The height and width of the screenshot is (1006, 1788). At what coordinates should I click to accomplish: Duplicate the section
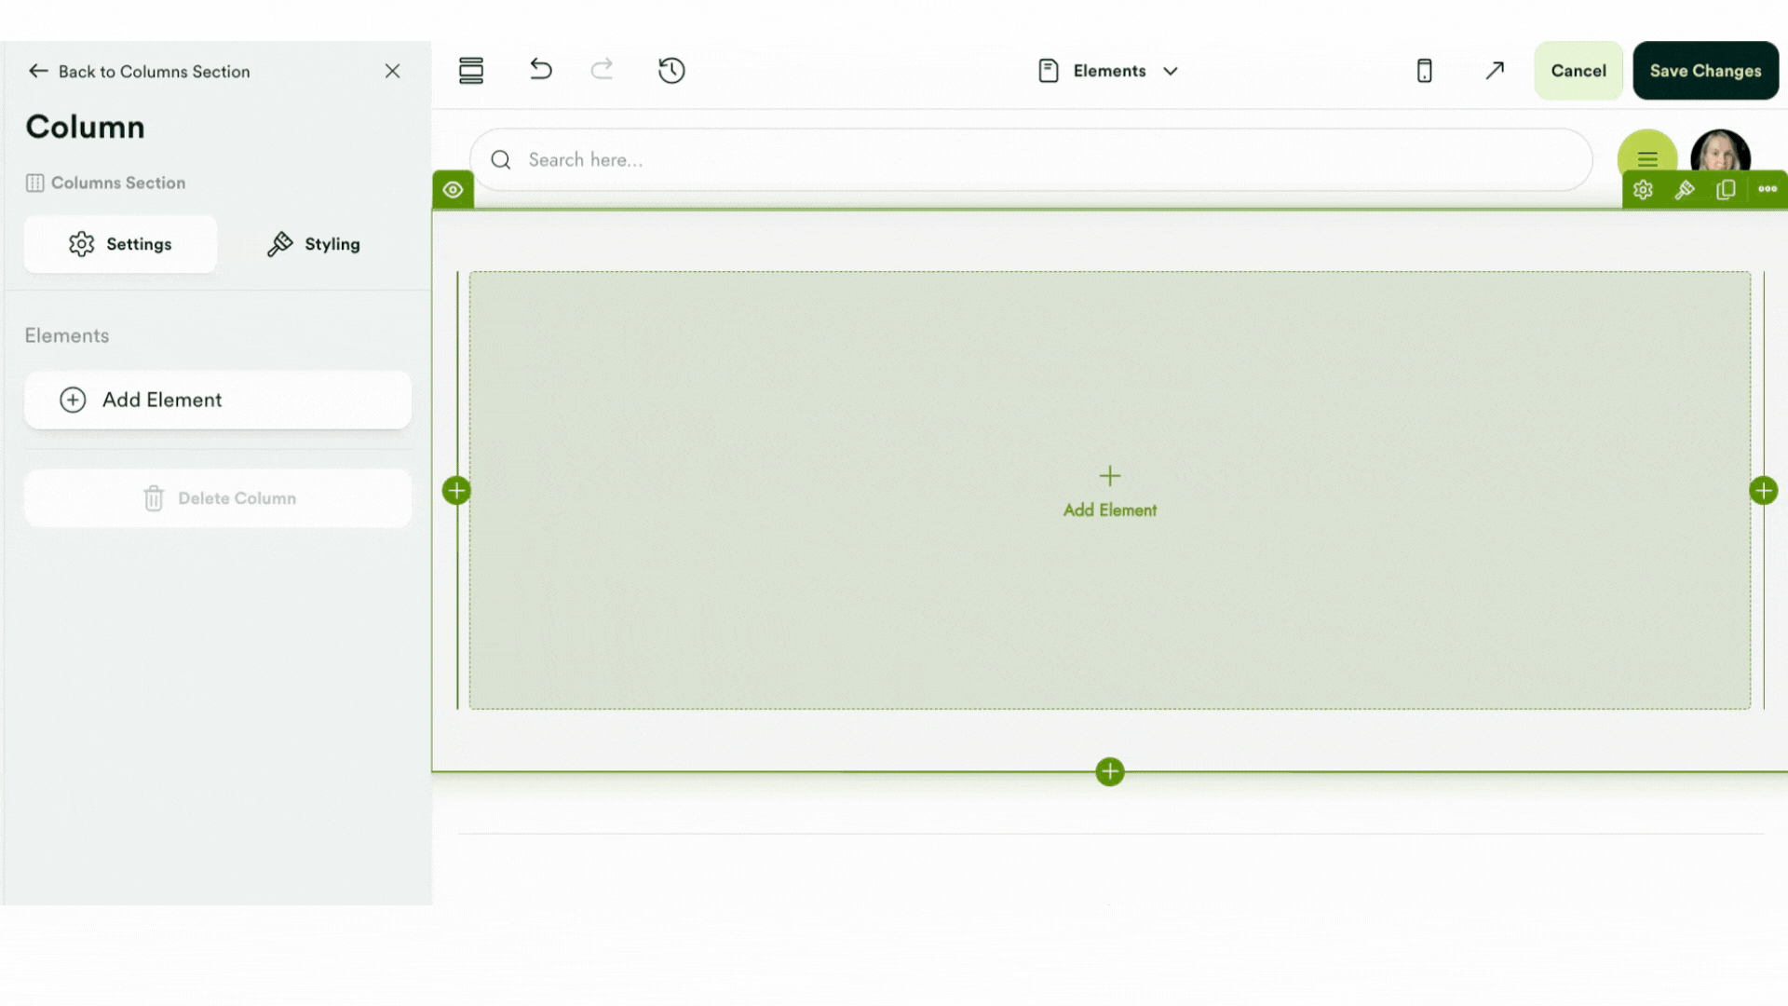(x=1726, y=190)
